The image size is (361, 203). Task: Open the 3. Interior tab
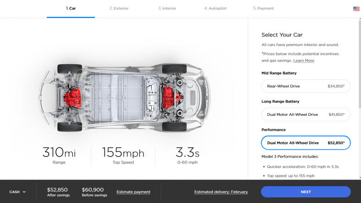tap(167, 8)
